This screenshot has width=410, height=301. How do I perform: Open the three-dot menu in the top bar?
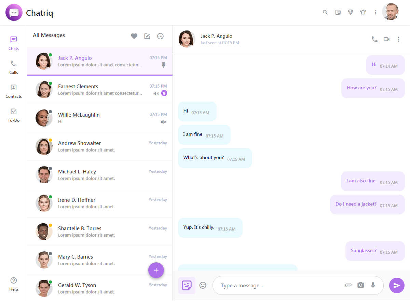click(x=375, y=12)
